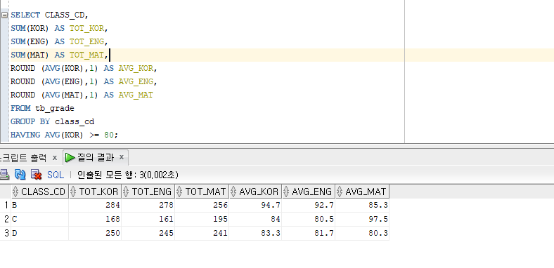Close the 스크립트 출력 tab

[55, 158]
